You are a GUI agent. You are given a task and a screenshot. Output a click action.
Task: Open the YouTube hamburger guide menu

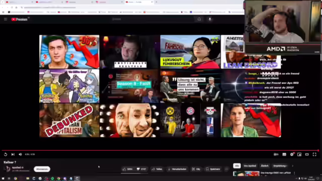6,19
